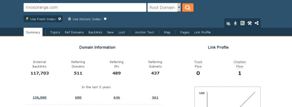Open the create report icon
The image size is (292, 107).
click(x=242, y=23)
